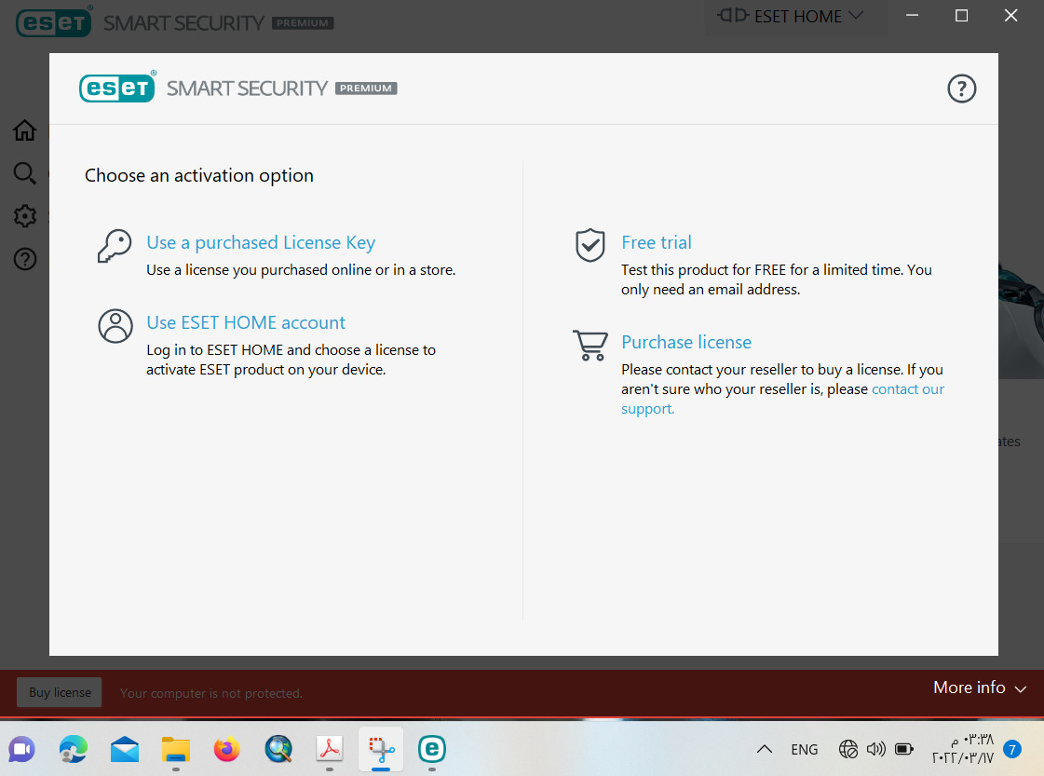This screenshot has width=1044, height=776.
Task: Open the Computer scan magnifier sidebar icon
Action: [24, 172]
